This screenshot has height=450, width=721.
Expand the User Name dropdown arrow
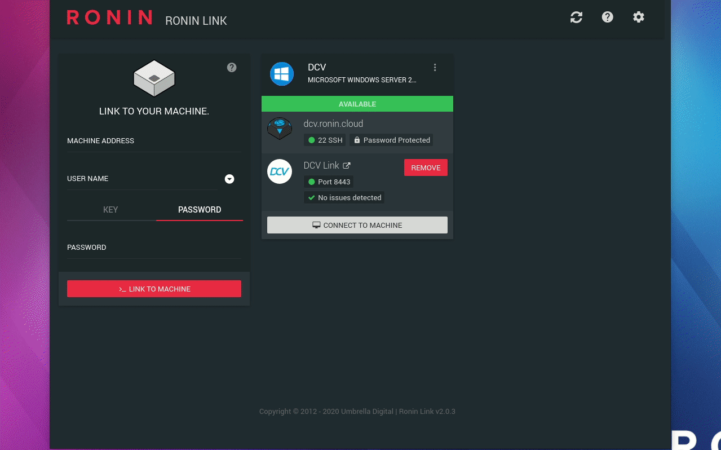click(x=229, y=179)
